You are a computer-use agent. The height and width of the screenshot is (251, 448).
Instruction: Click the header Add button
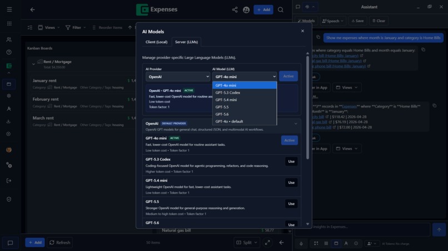point(263,9)
